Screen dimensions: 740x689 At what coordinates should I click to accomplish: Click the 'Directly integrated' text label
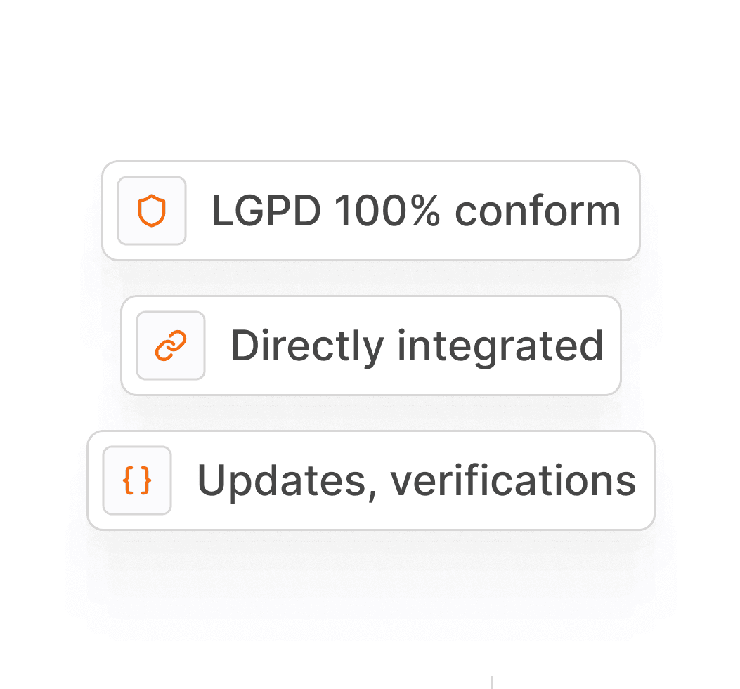(x=417, y=347)
